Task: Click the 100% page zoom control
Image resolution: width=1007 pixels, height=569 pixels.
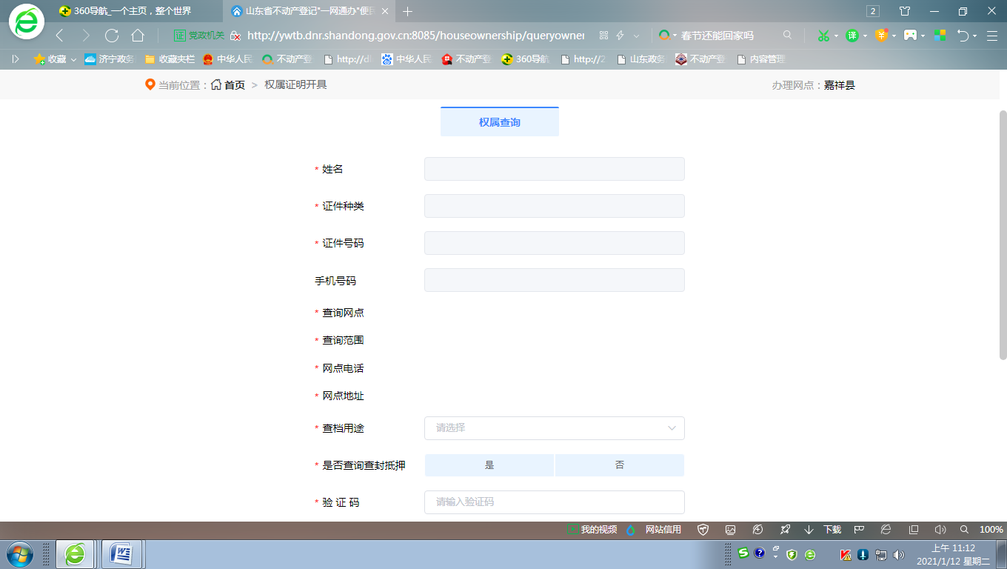Action: [x=991, y=530]
